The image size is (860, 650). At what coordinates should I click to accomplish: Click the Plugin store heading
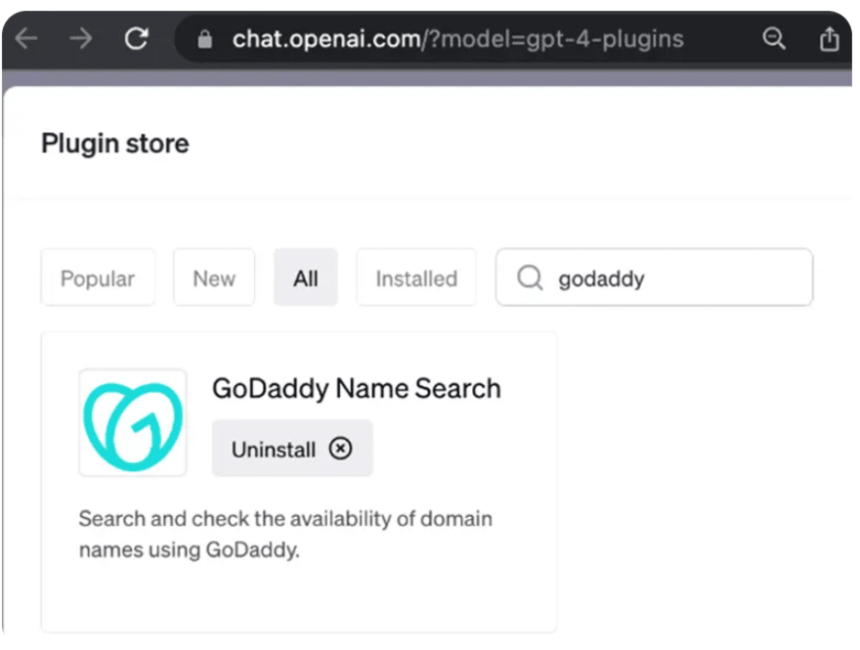click(114, 144)
